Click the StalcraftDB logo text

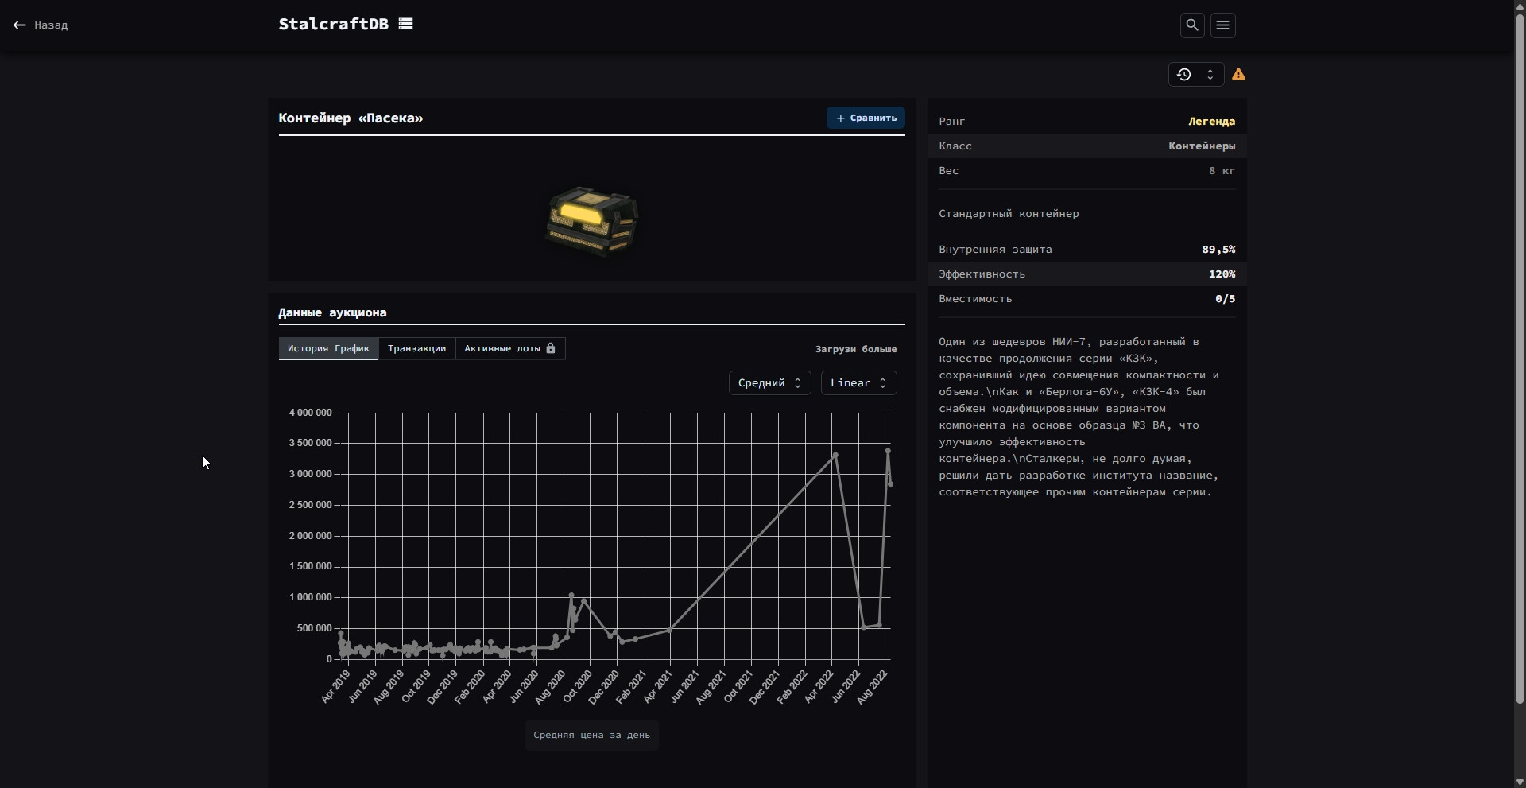(x=334, y=24)
